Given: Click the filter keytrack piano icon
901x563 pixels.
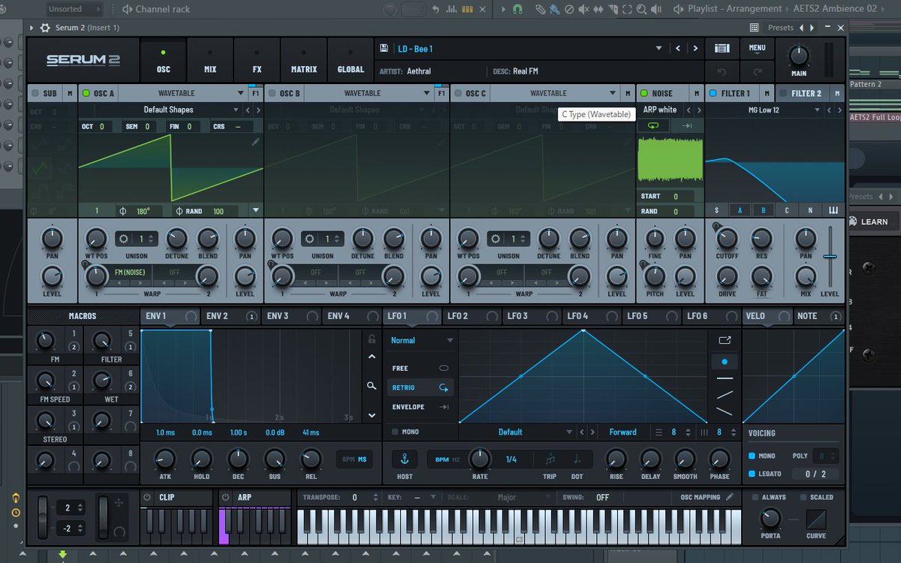Looking at the screenshot, I should 833,210.
